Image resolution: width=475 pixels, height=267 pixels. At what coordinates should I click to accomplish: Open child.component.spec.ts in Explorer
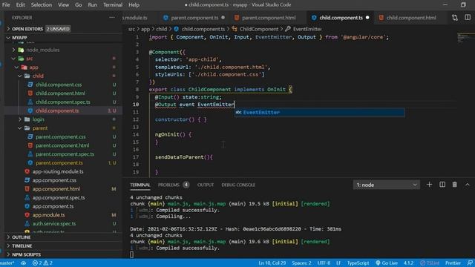click(x=62, y=102)
